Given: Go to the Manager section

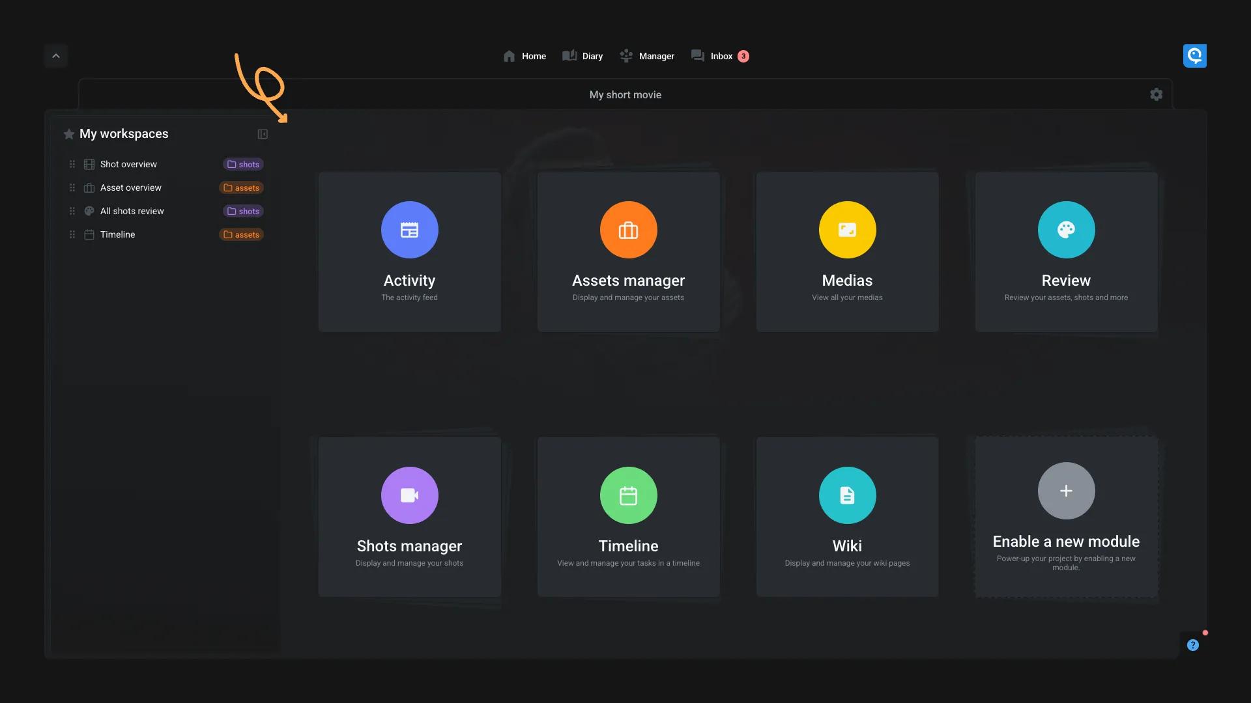Looking at the screenshot, I should point(646,56).
